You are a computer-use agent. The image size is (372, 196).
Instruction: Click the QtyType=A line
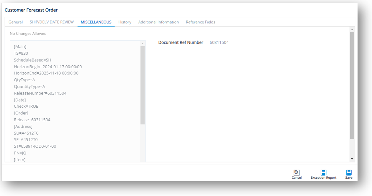[24, 80]
